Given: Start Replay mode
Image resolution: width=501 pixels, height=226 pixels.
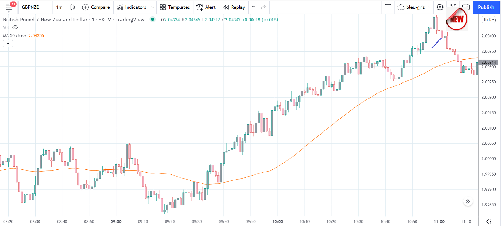Looking at the screenshot, I should [x=234, y=7].
